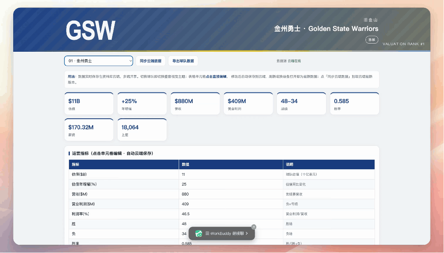
Task: Click the 48–34 战绩 card
Action: (x=301, y=103)
